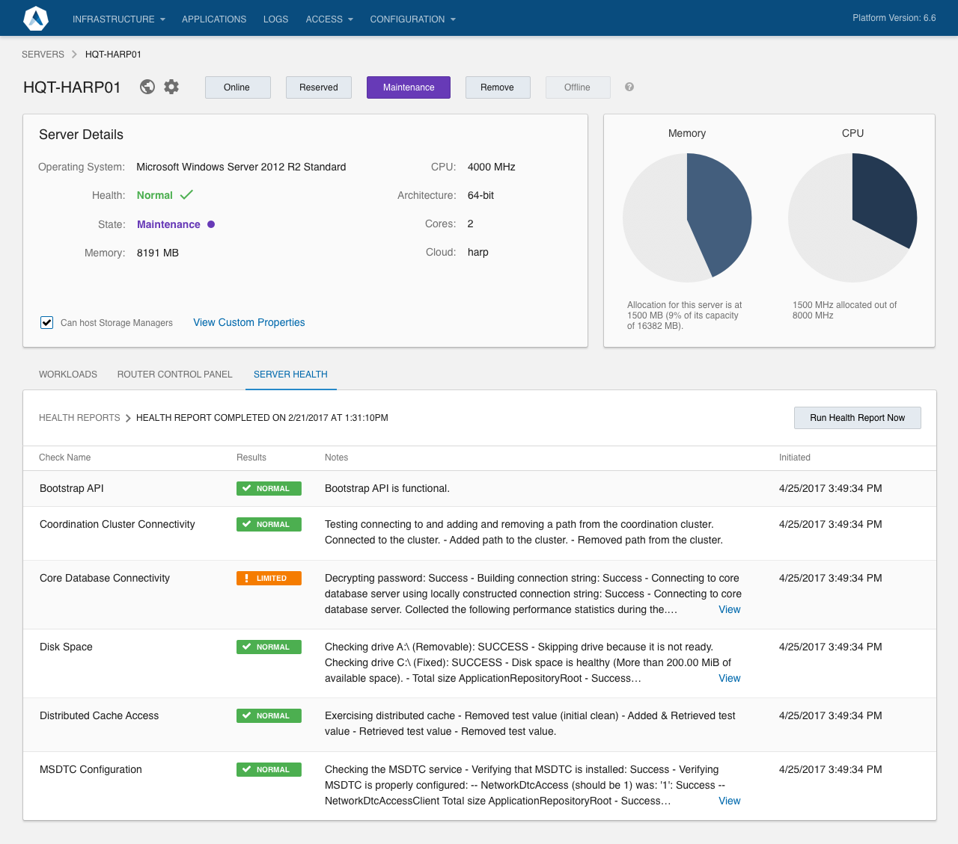This screenshot has width=958, height=844.
Task: Open the gear settings icon beside HQT-HARP01
Action: pos(171,87)
